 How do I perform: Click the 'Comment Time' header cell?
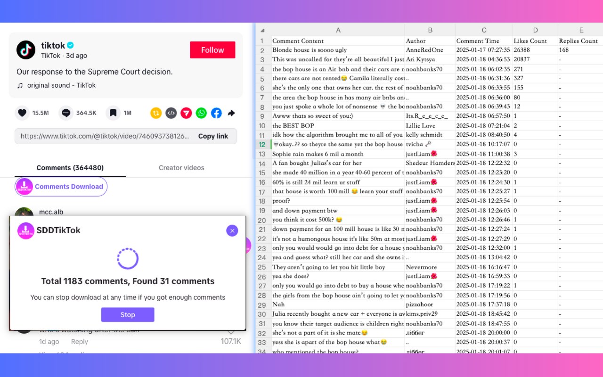484,41
